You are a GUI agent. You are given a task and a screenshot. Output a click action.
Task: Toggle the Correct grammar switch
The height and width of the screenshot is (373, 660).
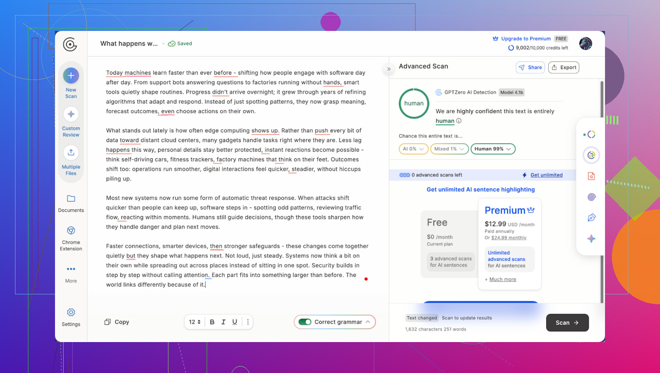coord(305,322)
